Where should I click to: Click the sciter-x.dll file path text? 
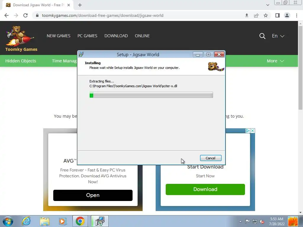pos(133,86)
